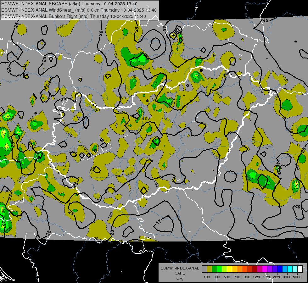Viewport: 308px width, 283px height.
Task: Click the legend scale value 100
Action: pos(207,277)
